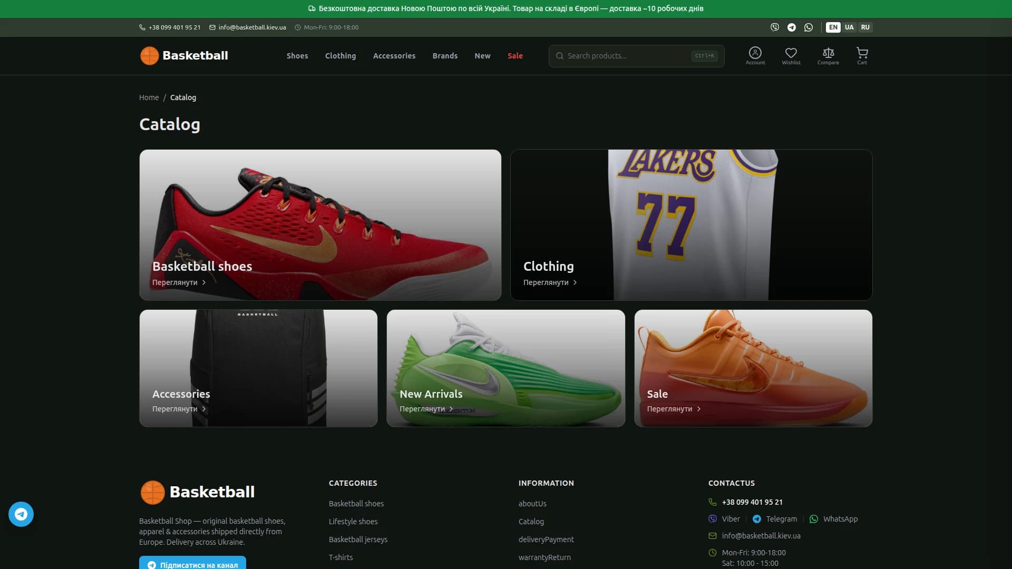Open footer deliveryPayment link

[x=546, y=539]
